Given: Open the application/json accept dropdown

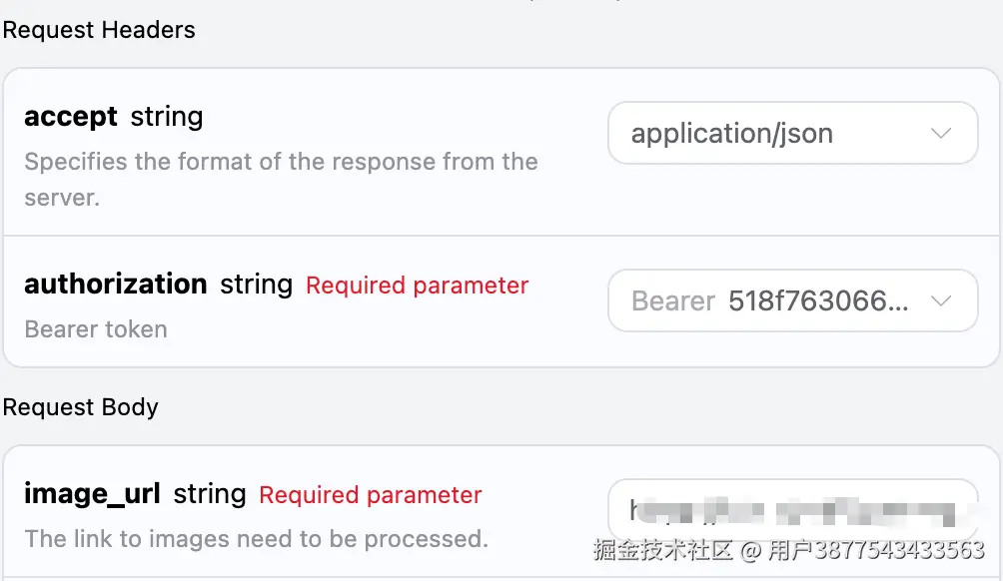Looking at the screenshot, I should click(x=792, y=134).
